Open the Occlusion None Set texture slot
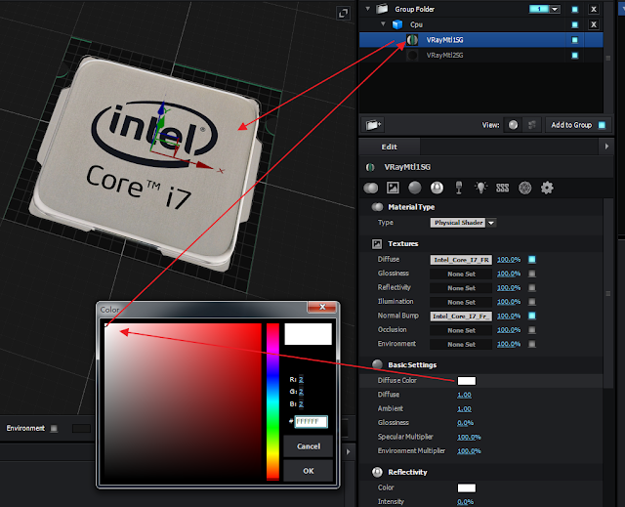 (461, 330)
